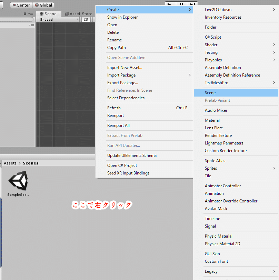The width and height of the screenshot is (279, 280).
Task: Create a new Material
Action: (x=236, y=120)
